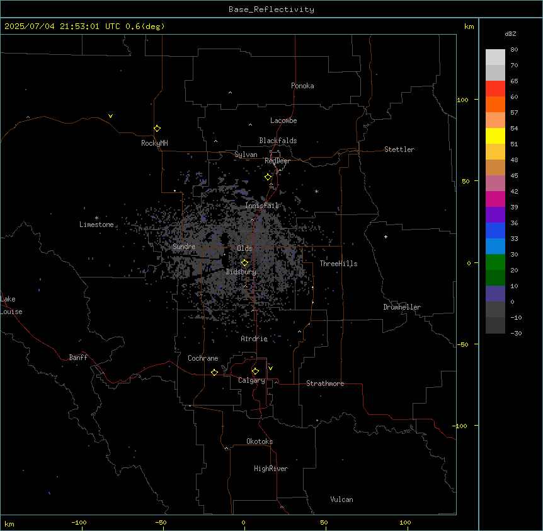
Task: Click the Lake Louise label
Action: pos(11,305)
